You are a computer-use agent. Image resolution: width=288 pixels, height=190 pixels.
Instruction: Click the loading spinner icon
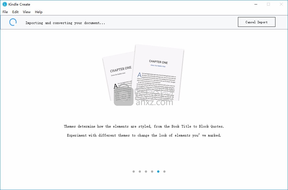(x=13, y=22)
